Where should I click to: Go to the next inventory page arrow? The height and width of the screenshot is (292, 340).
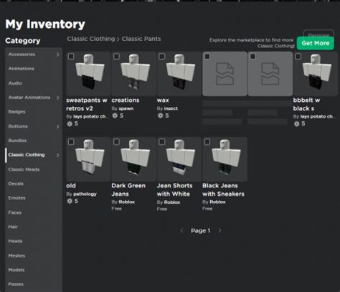click(x=219, y=230)
